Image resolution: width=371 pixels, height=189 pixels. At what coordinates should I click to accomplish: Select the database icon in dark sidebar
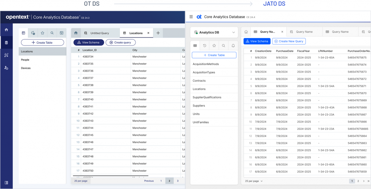point(6,43)
